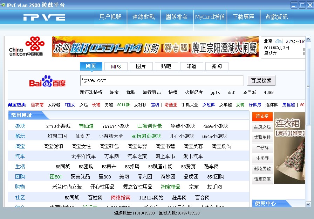
Task: Click the IPvE app icon in the title bar
Action: click(x=3, y=5)
